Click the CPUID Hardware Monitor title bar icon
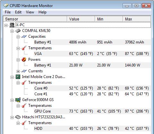The width and height of the screenshot is (154, 134). (6, 5)
